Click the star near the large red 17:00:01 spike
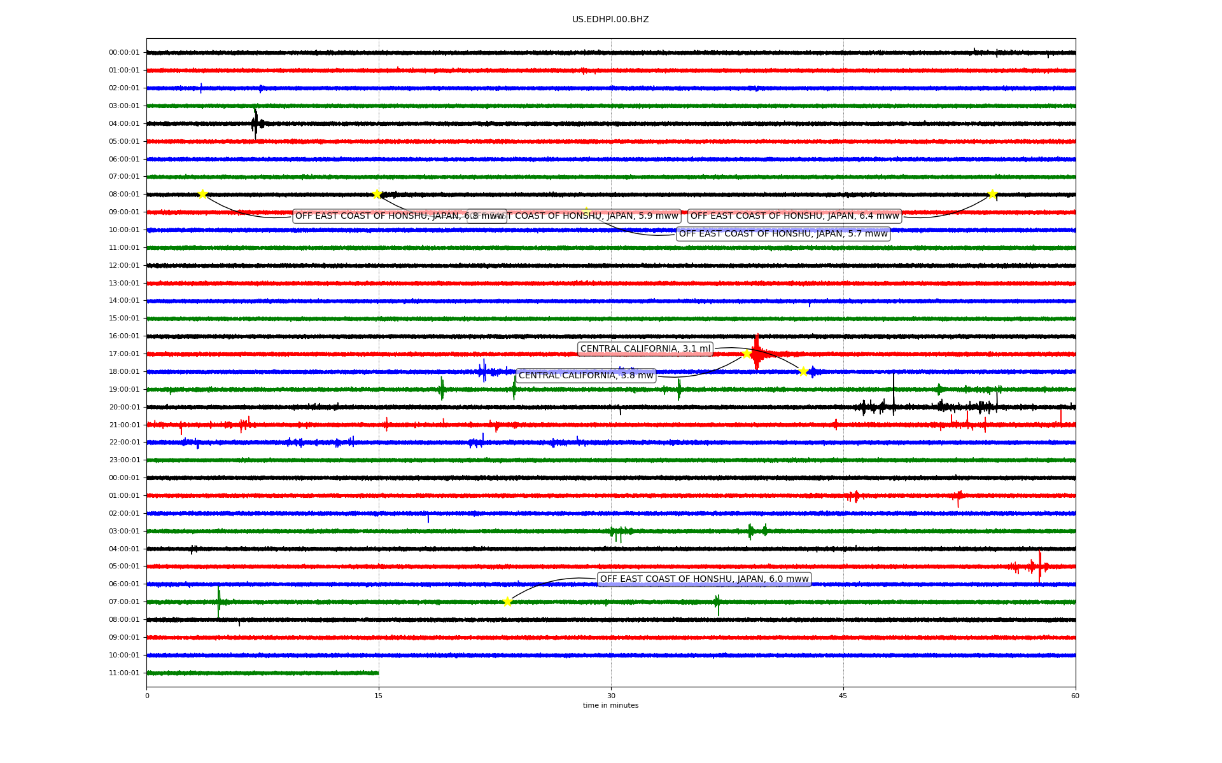This screenshot has width=1222, height=763. pos(747,354)
